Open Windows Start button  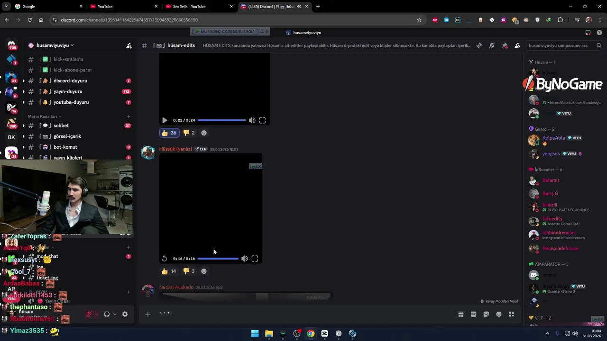coord(255,333)
